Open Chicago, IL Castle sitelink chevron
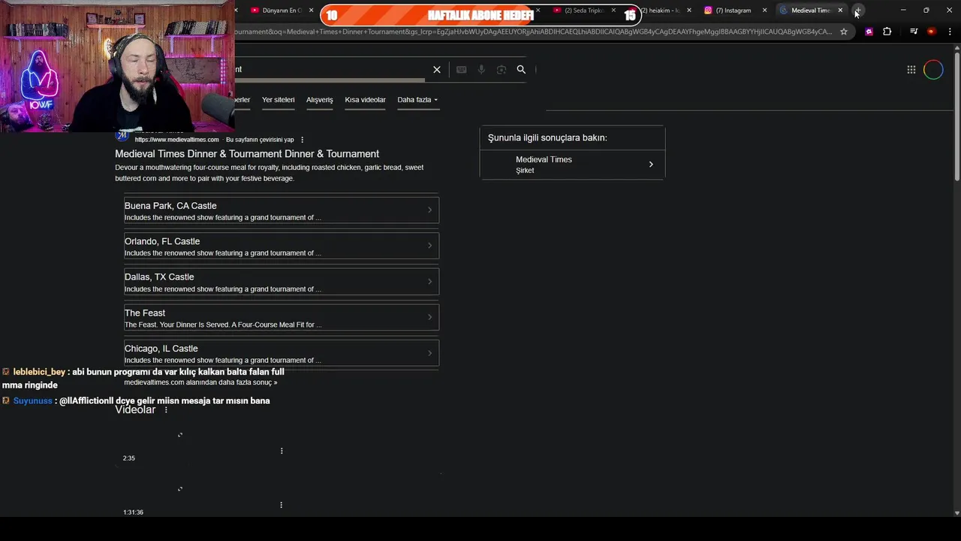 point(430,353)
